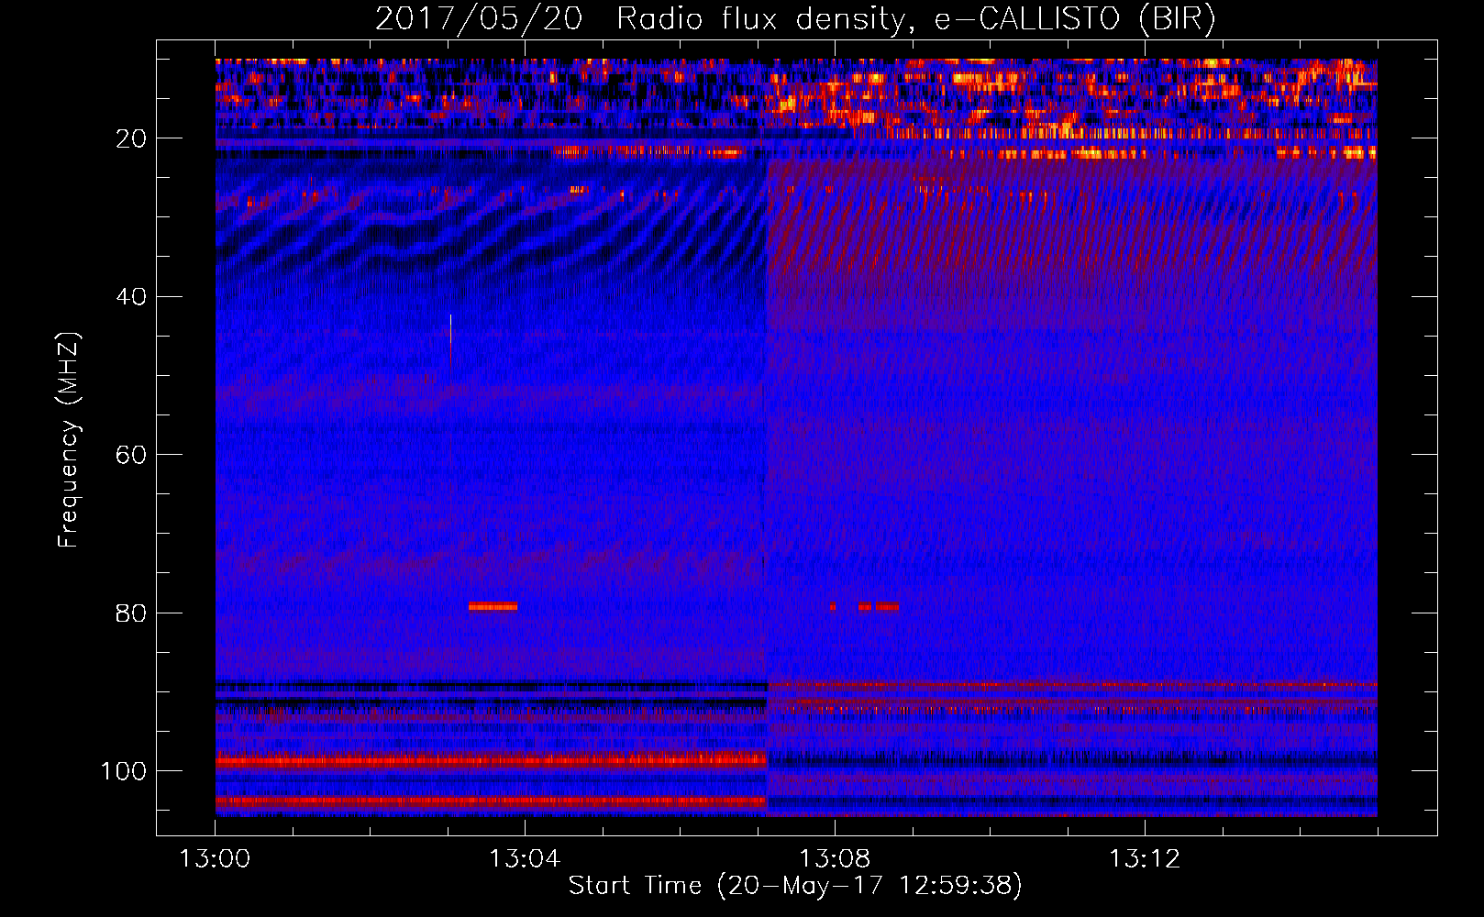
Task: Click the long red burst at 80 MHz near 13:03
Action: 493,606
